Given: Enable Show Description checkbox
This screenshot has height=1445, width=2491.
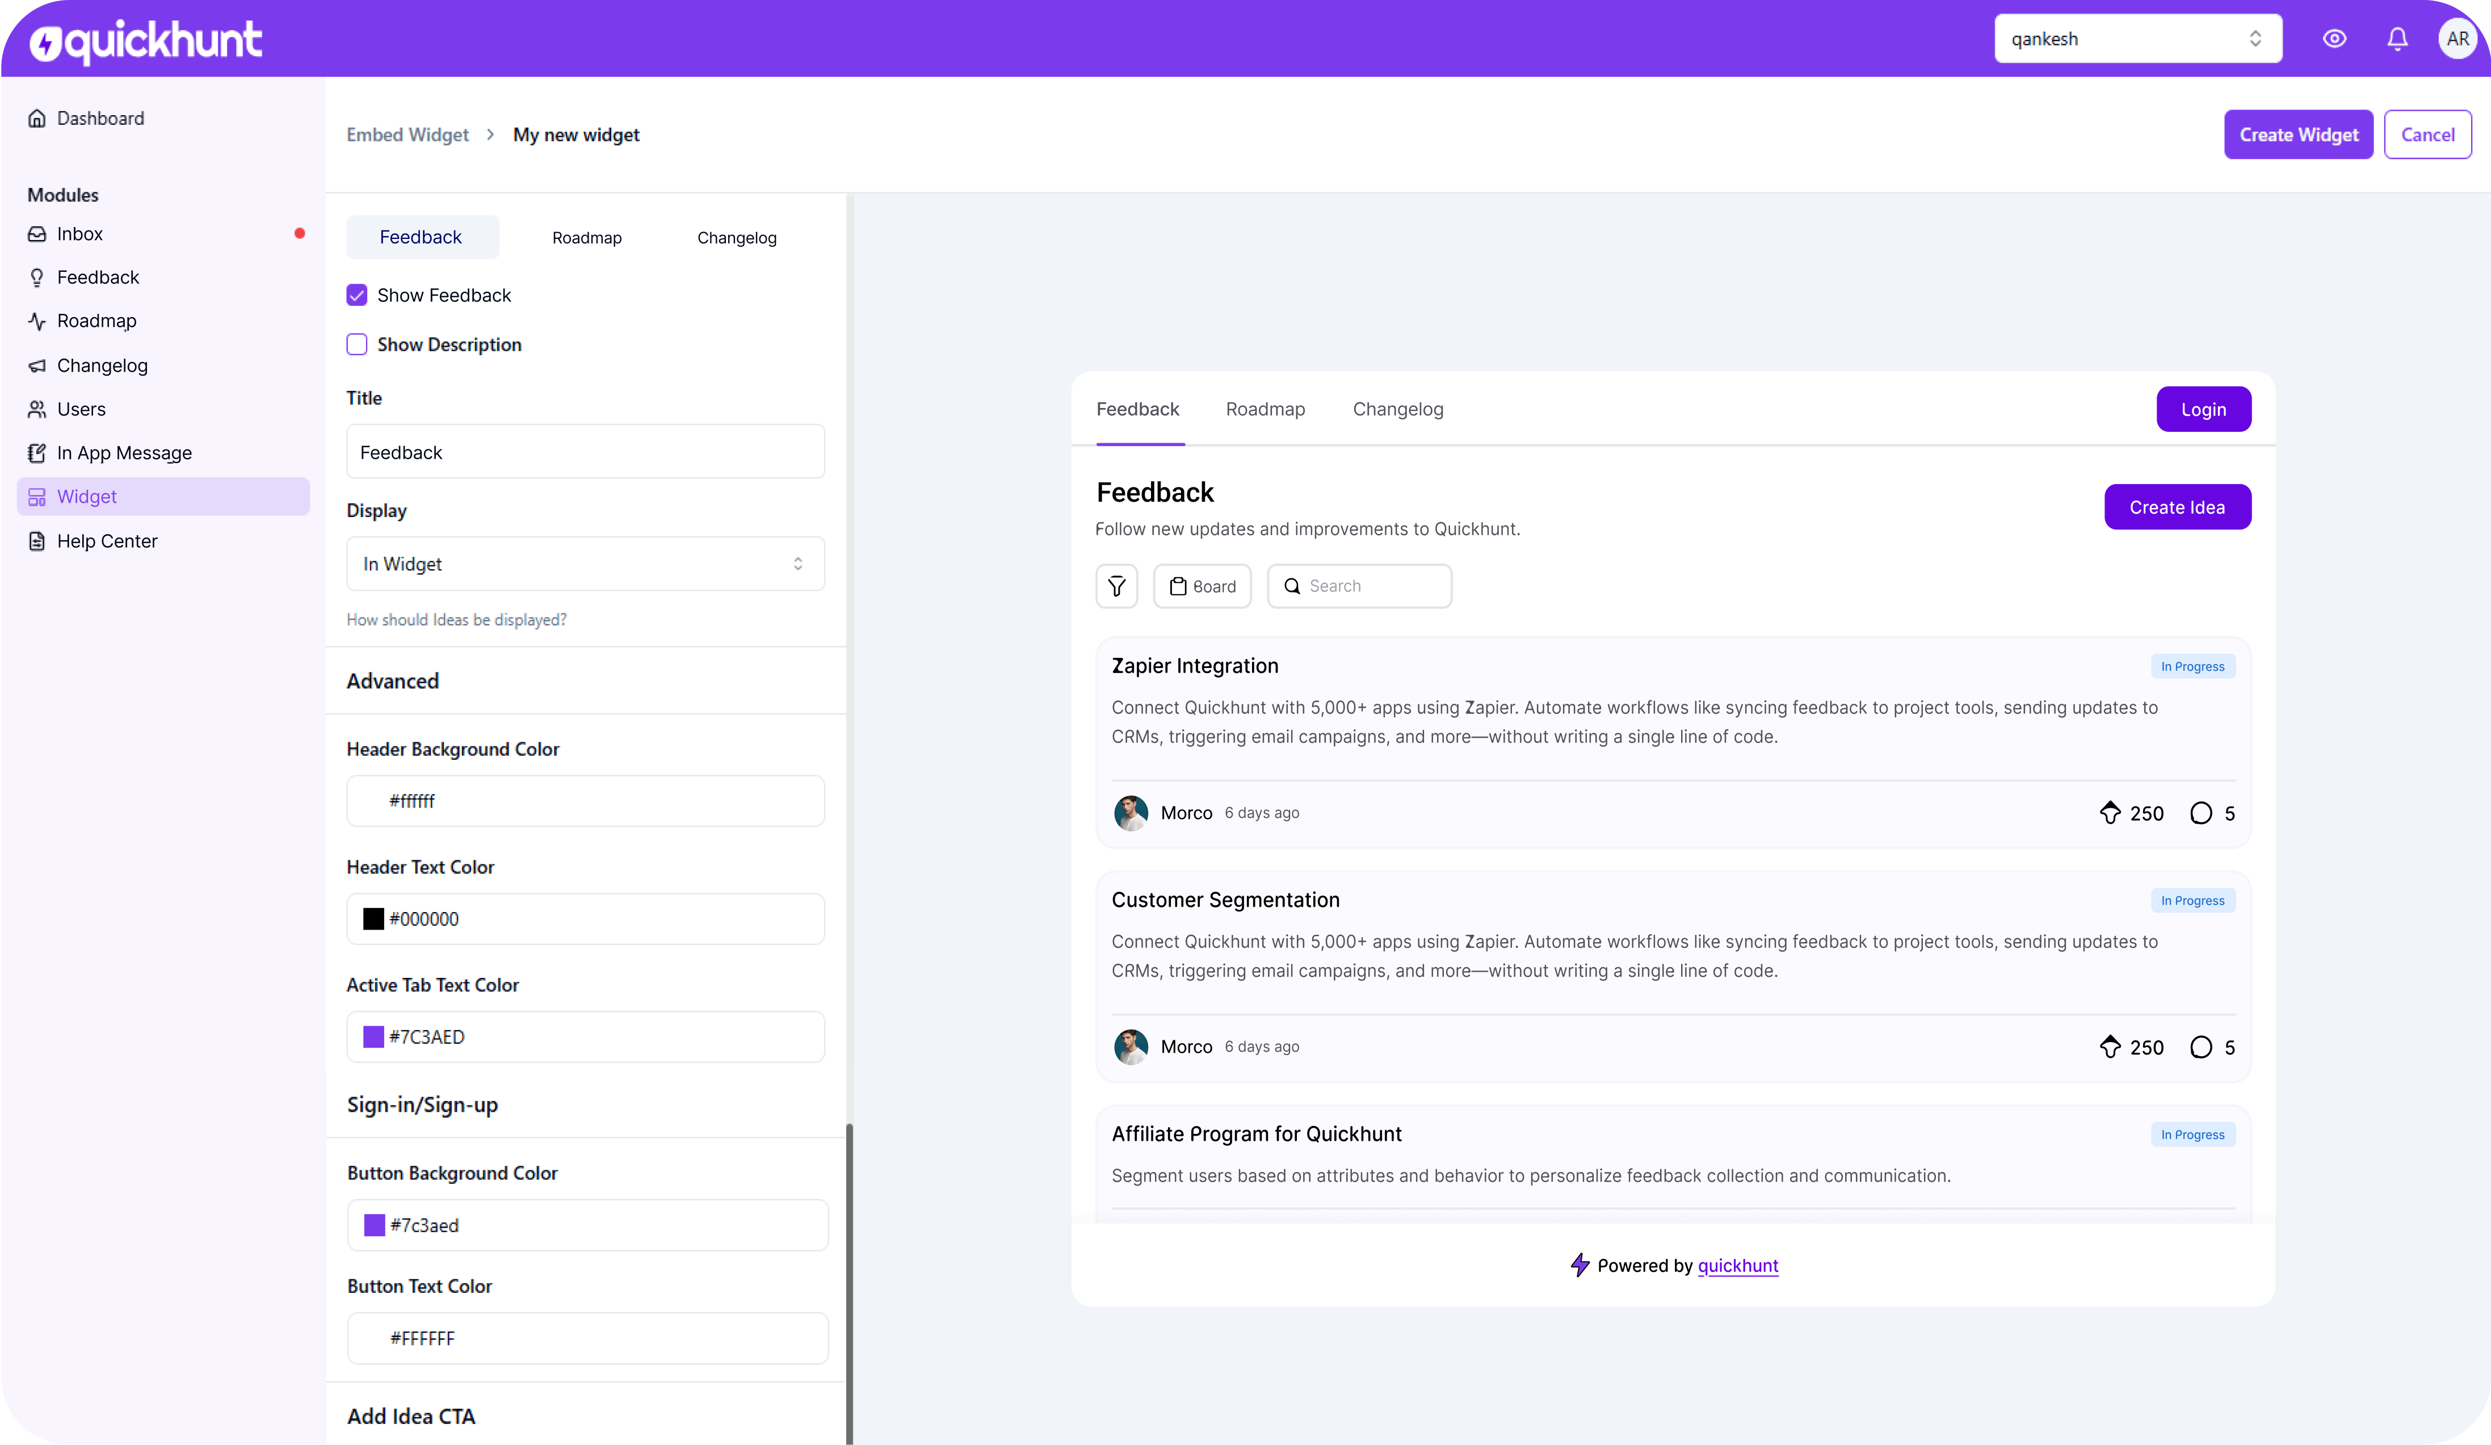Looking at the screenshot, I should coord(357,344).
